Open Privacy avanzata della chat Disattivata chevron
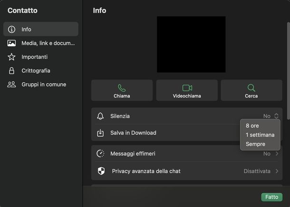The height and width of the screenshot is (207, 290). click(277, 171)
